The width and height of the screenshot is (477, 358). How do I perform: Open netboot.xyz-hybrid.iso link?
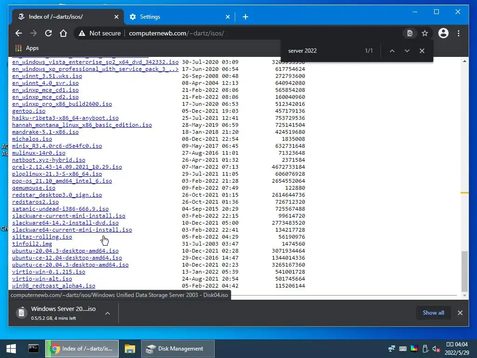point(48,160)
